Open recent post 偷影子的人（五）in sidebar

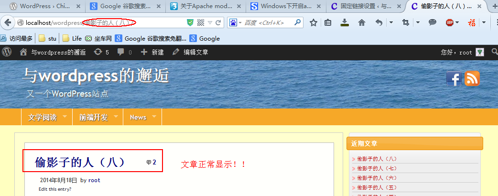[x=377, y=187]
